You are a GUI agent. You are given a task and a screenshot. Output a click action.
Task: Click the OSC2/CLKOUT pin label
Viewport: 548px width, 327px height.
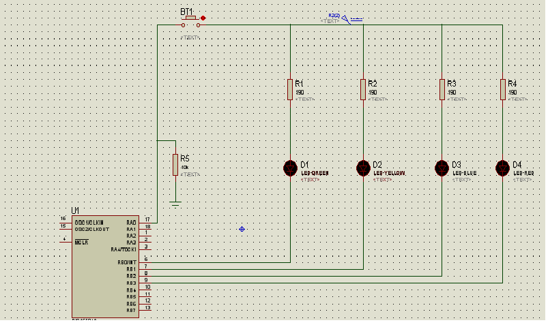[92, 230]
